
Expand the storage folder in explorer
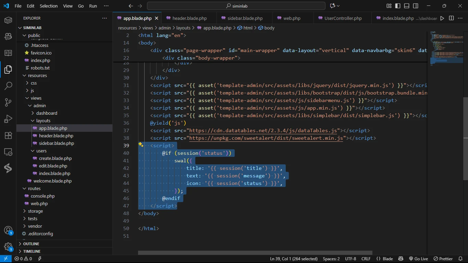[x=35, y=211]
